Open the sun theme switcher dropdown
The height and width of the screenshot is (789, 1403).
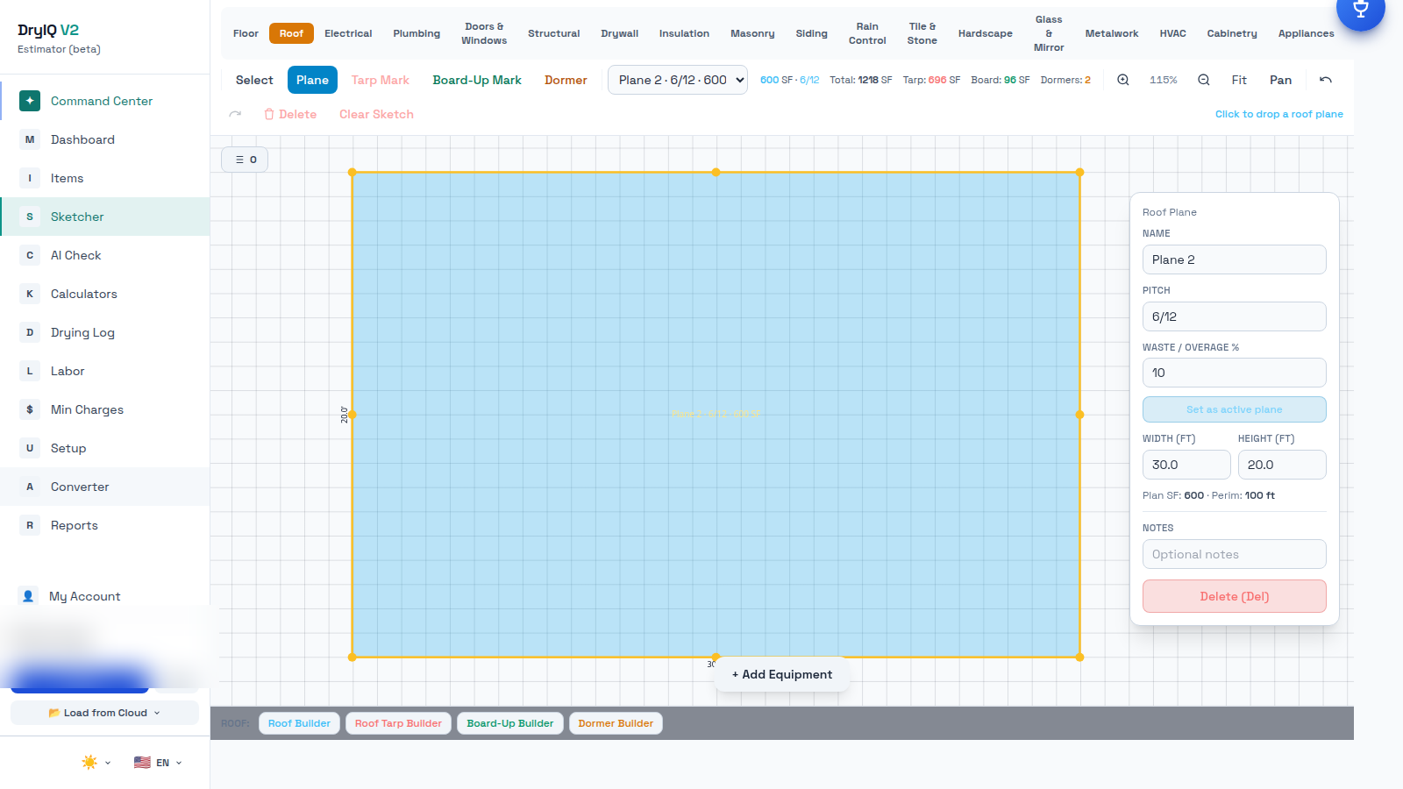[96, 763]
